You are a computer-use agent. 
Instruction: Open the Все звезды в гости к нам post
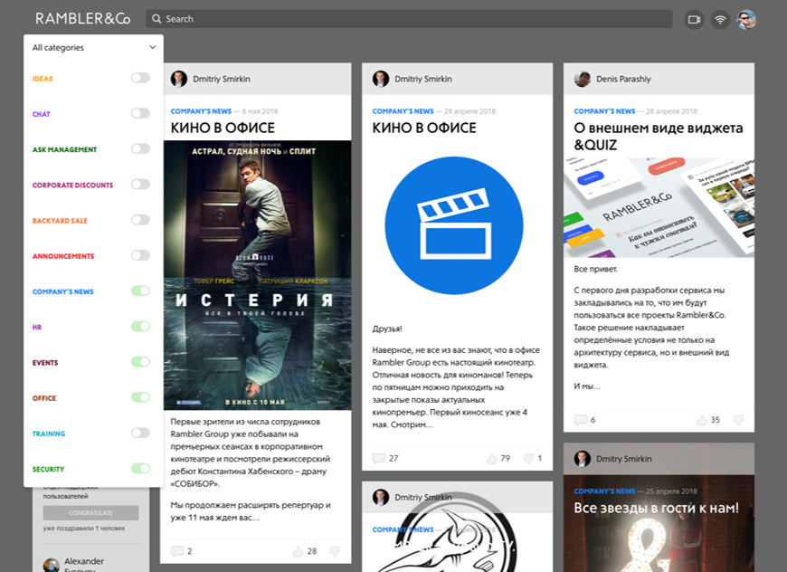[656, 508]
